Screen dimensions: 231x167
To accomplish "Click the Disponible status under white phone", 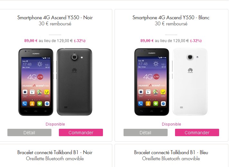I will point(171,124).
